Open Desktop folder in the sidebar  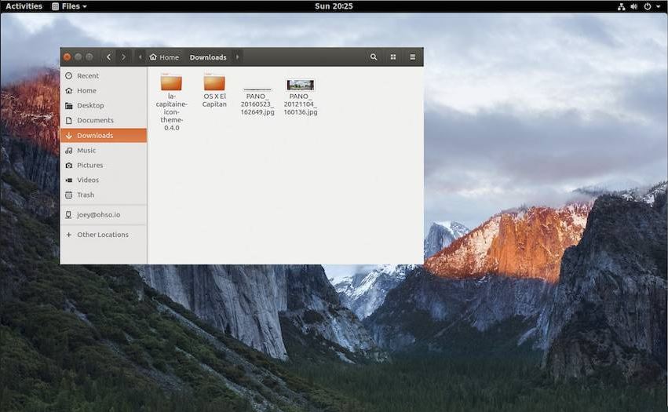(89, 106)
